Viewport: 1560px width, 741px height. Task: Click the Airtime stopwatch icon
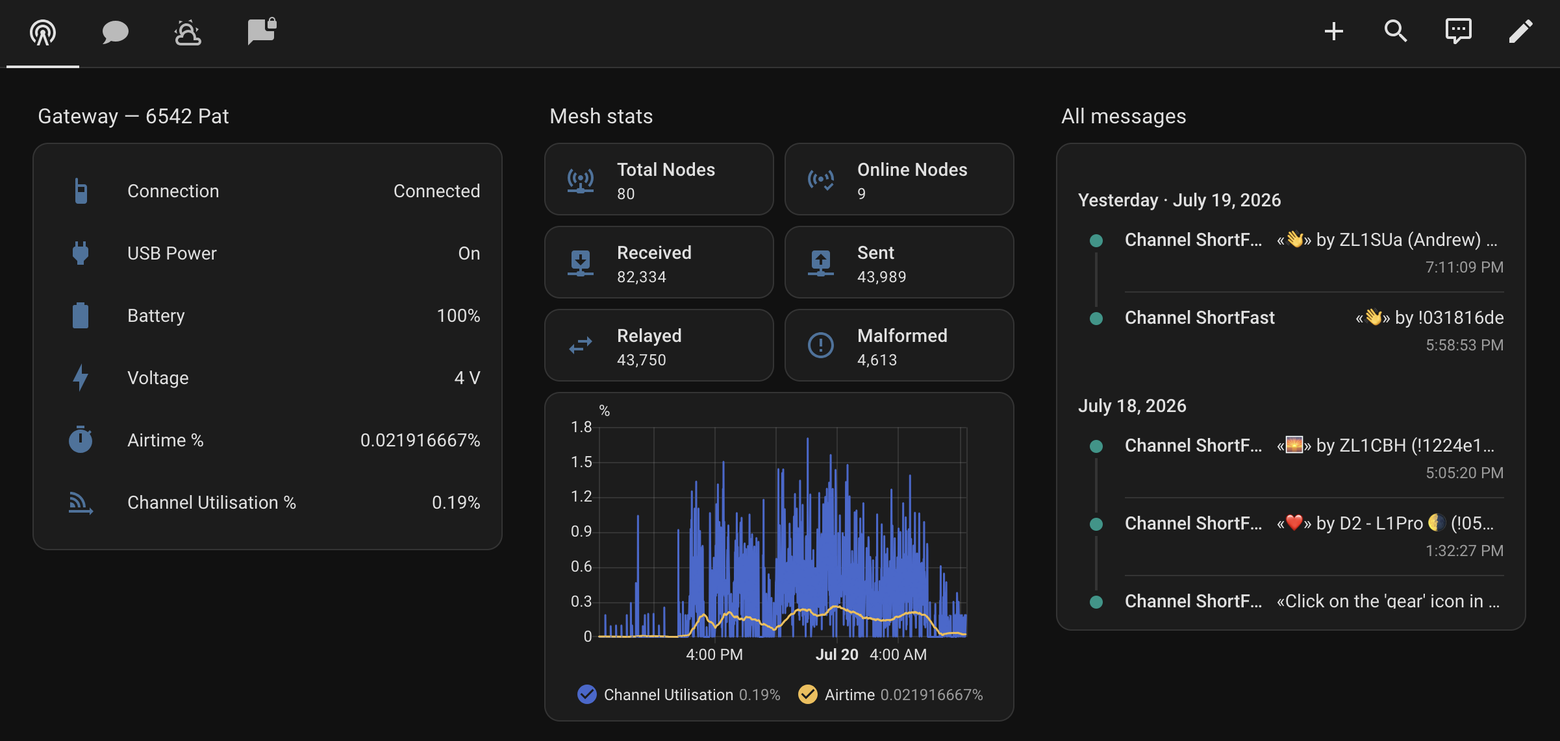(x=81, y=440)
